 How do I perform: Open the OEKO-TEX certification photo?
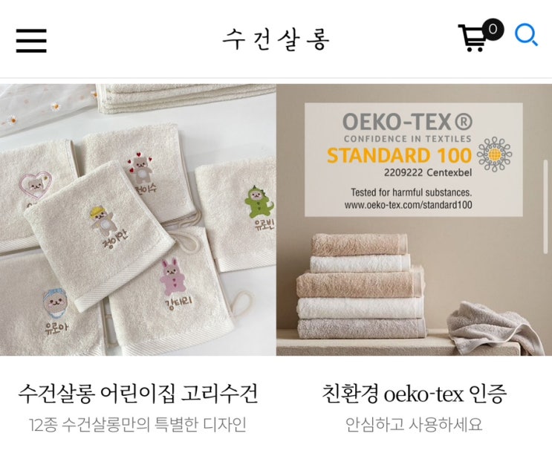(x=414, y=220)
